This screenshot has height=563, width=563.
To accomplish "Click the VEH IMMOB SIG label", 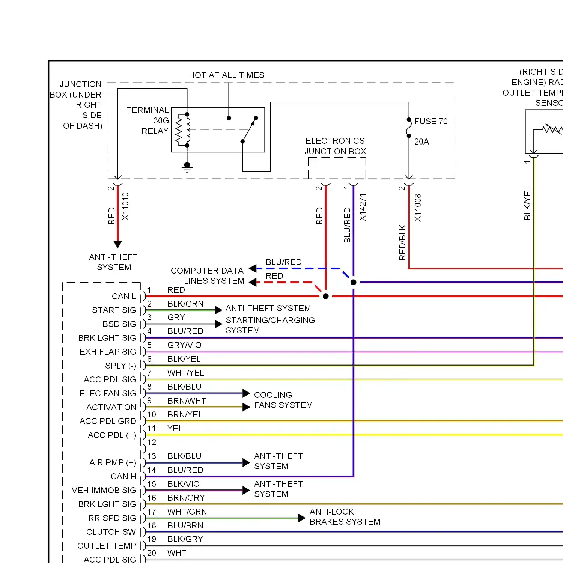I will (x=104, y=490).
